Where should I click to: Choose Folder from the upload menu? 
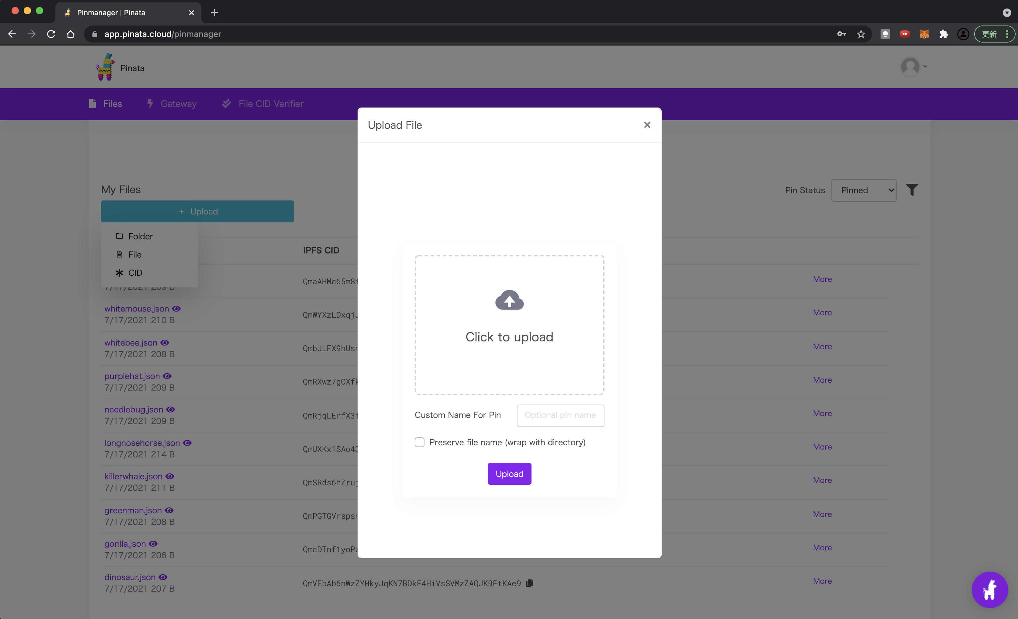coord(135,236)
